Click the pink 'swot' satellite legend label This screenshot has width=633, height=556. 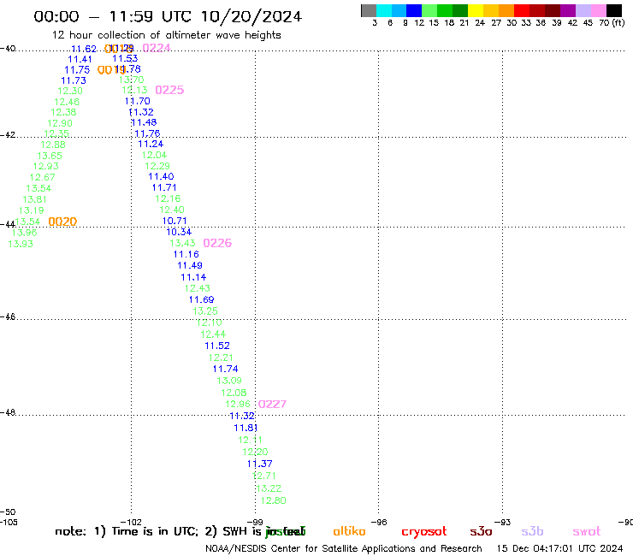[x=587, y=532]
